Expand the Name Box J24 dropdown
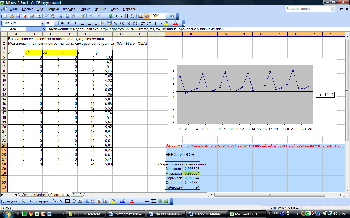Image resolution: width=350 pixels, height=218 pixels. [x=28, y=29]
